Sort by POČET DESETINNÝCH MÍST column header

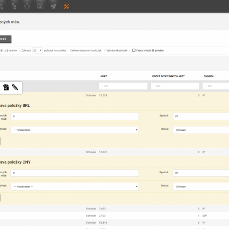[x=168, y=76]
